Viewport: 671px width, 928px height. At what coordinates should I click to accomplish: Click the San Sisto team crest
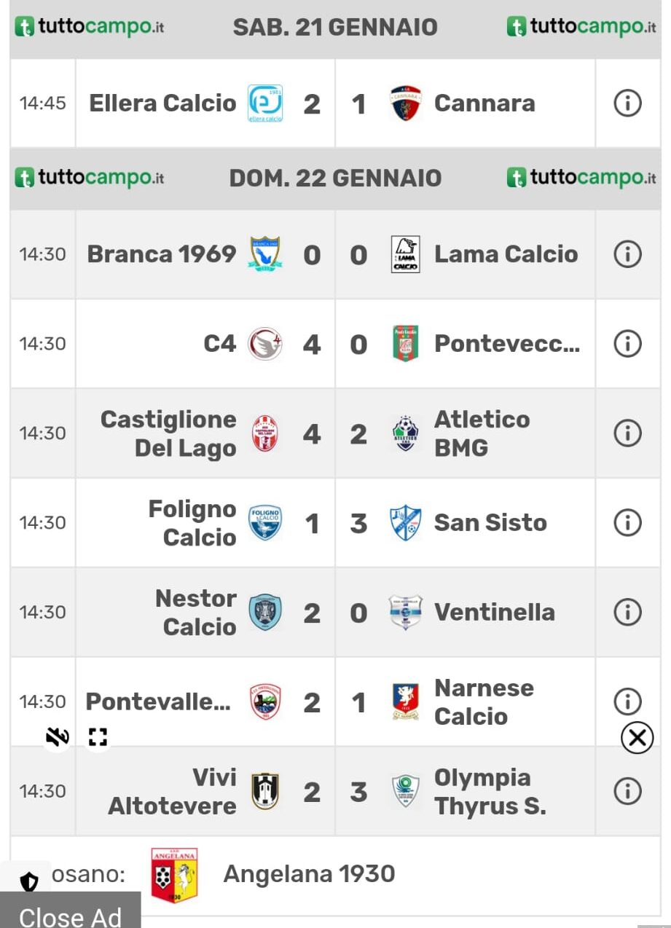[405, 523]
